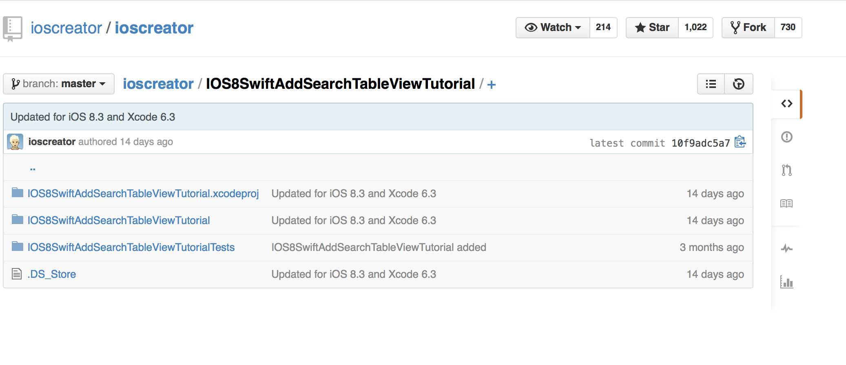View the 730 forks count

[x=788, y=27]
